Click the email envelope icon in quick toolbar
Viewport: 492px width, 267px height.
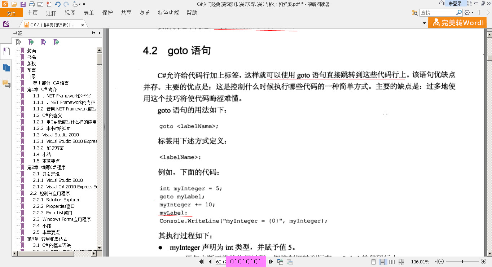click(x=40, y=4)
